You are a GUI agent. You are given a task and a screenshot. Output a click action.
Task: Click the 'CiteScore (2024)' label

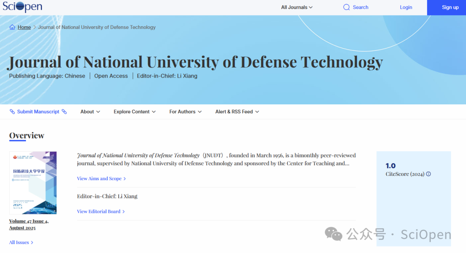(x=405, y=174)
